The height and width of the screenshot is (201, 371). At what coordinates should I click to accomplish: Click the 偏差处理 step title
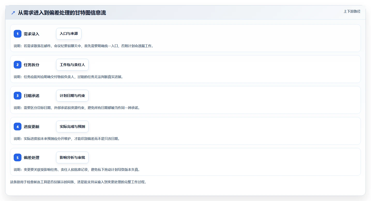32,157
